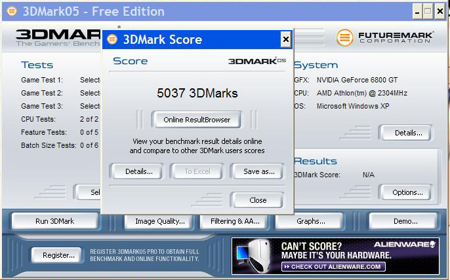Click the 'Game Test 1:' label
450x280 pixels.
(42, 80)
